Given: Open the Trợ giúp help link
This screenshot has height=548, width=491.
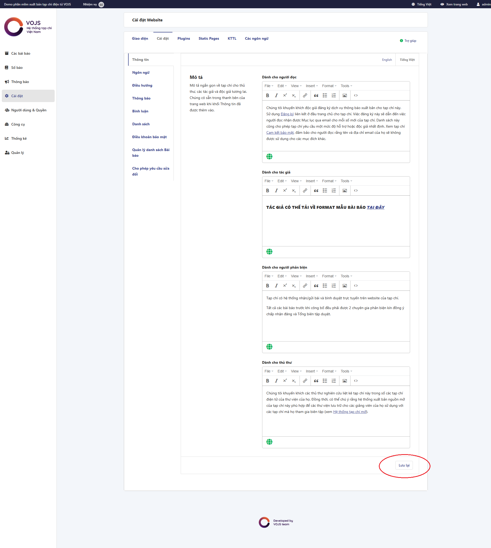Looking at the screenshot, I should 410,41.
